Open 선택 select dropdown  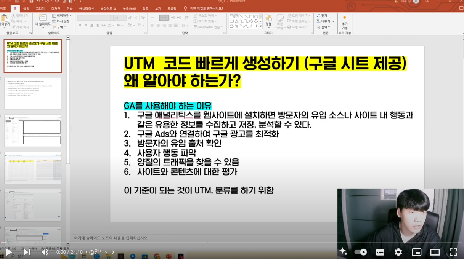coord(324,27)
